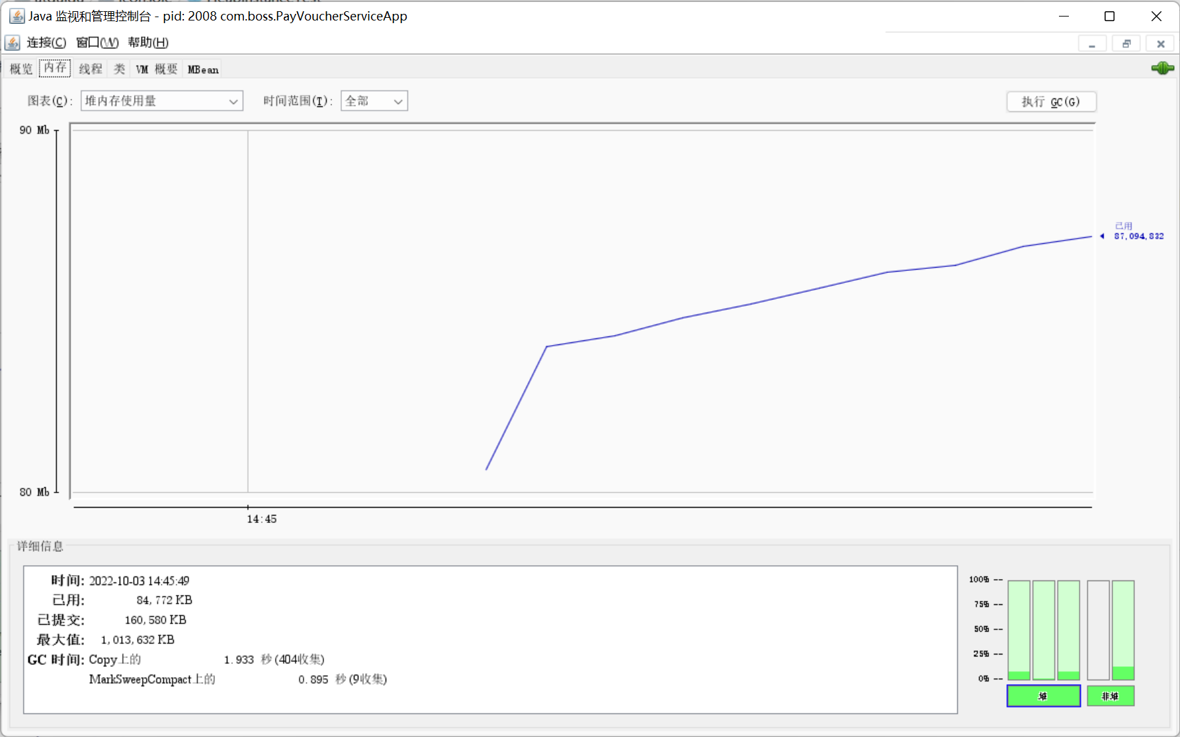Viewport: 1180px width, 737px height.
Task: Open the 连接(C) menu
Action: (46, 42)
